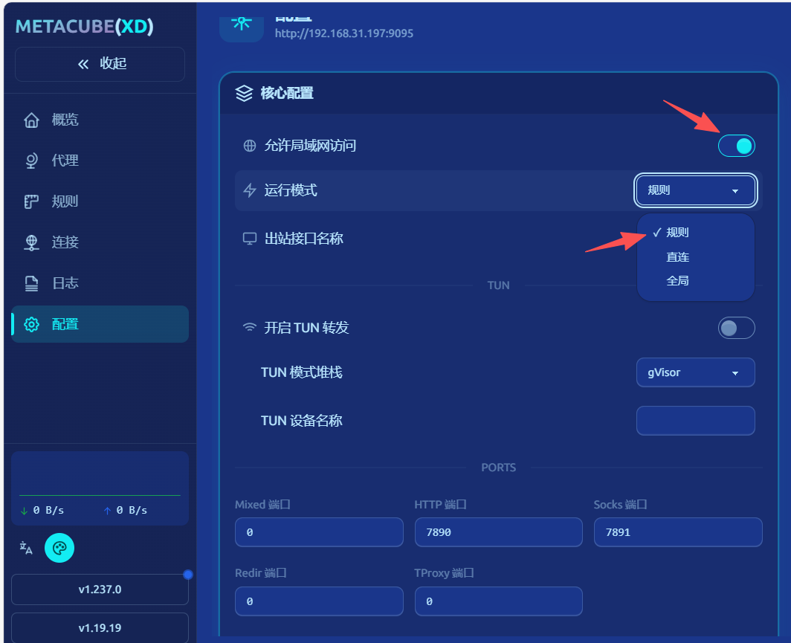The image size is (791, 643).
Task: Click the v1.237.0 version button
Action: click(x=100, y=589)
